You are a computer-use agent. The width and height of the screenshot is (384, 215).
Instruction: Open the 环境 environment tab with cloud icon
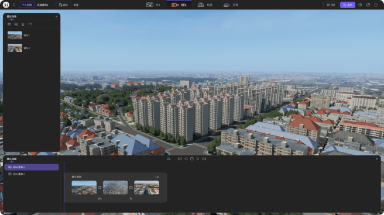(x=231, y=5)
